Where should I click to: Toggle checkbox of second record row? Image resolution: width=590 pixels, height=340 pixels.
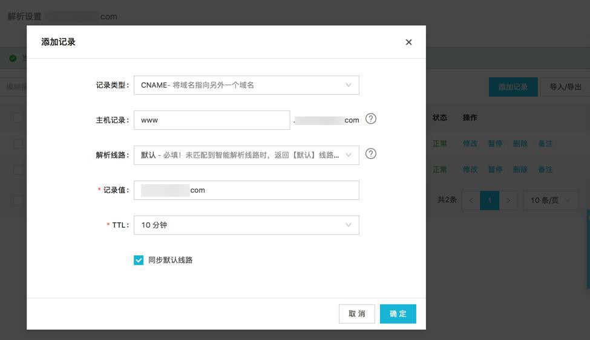(x=18, y=170)
